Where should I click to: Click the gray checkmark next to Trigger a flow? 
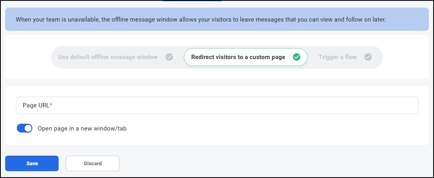368,57
